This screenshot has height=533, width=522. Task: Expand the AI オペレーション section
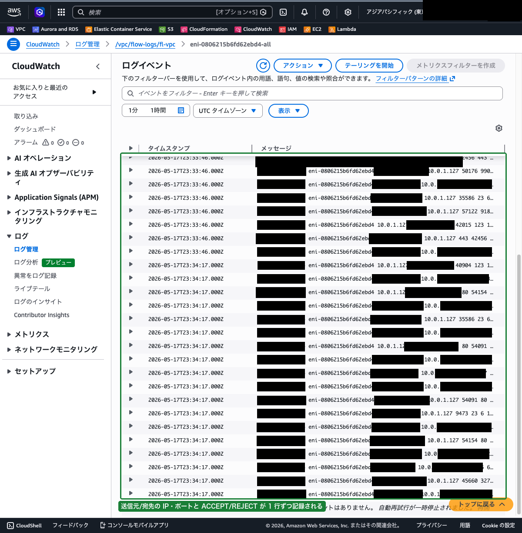pyautogui.click(x=9, y=158)
